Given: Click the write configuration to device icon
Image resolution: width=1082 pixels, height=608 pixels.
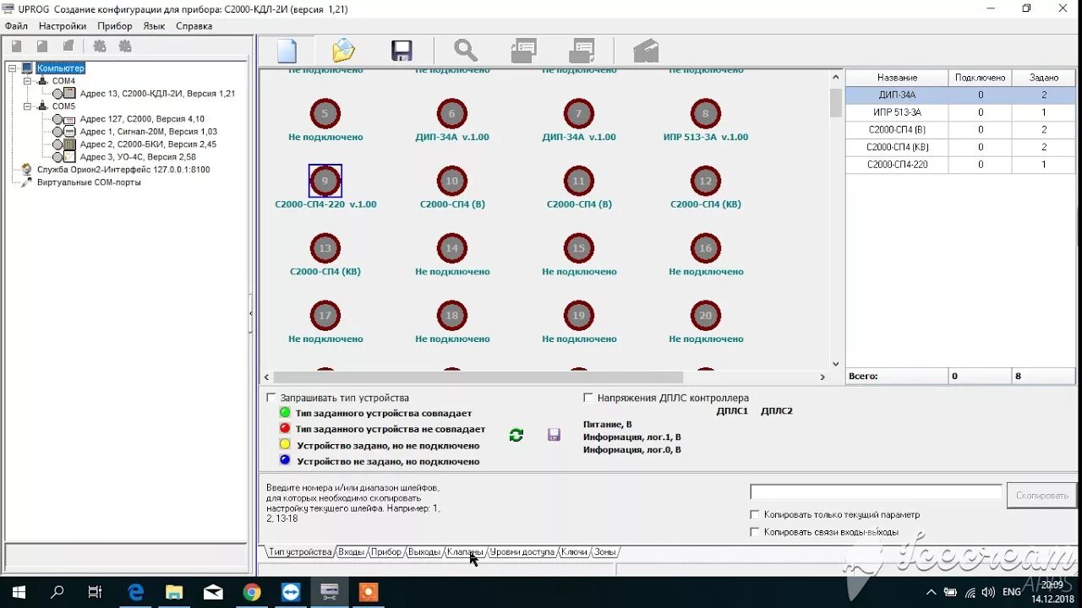Looking at the screenshot, I should (582, 51).
